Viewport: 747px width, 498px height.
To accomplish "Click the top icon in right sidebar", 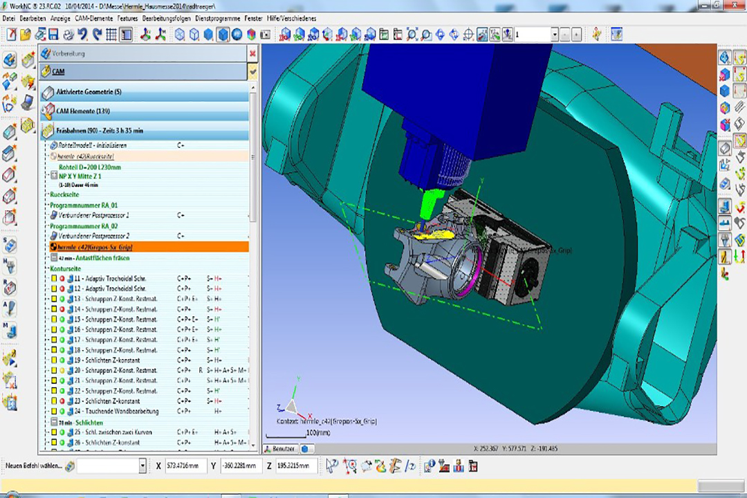I will tap(725, 57).
